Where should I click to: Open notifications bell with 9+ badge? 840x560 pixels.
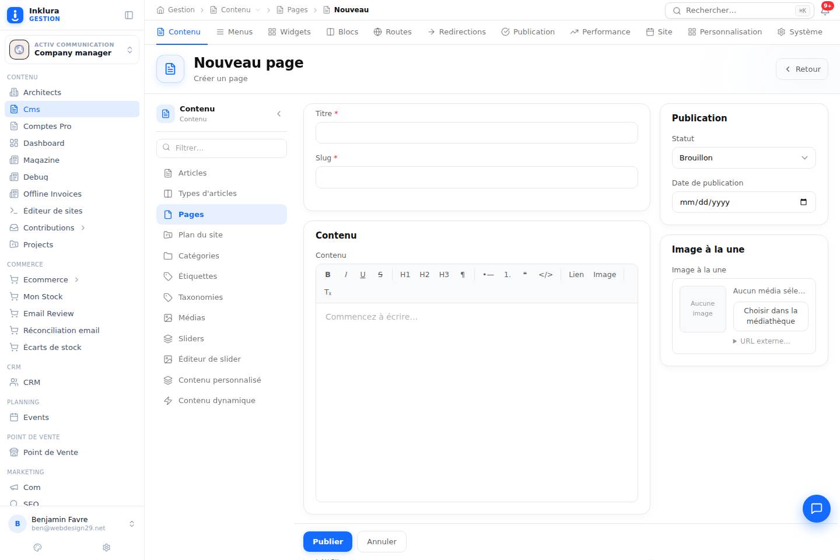pyautogui.click(x=825, y=10)
